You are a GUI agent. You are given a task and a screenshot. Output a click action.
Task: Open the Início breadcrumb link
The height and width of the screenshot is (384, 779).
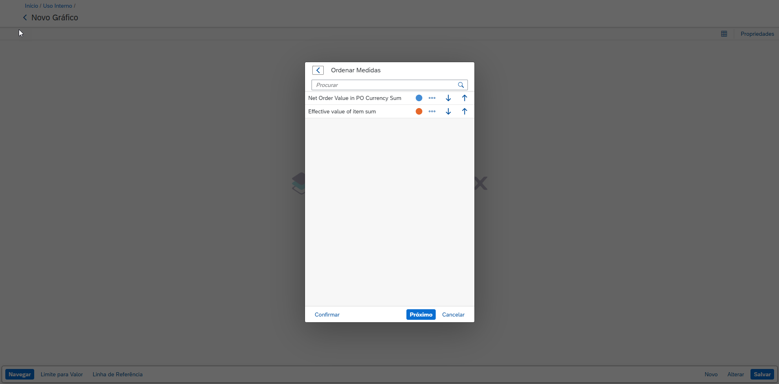coord(31,6)
